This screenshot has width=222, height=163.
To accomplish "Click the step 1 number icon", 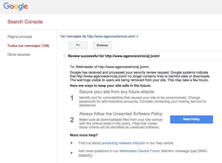I will tap(72, 98).
